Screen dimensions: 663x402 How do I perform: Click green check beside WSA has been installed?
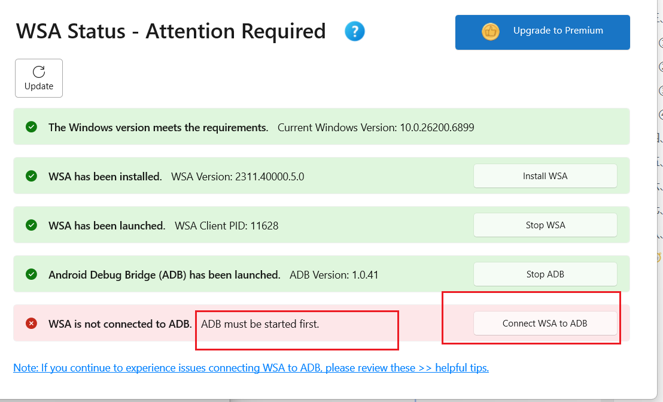click(x=32, y=176)
